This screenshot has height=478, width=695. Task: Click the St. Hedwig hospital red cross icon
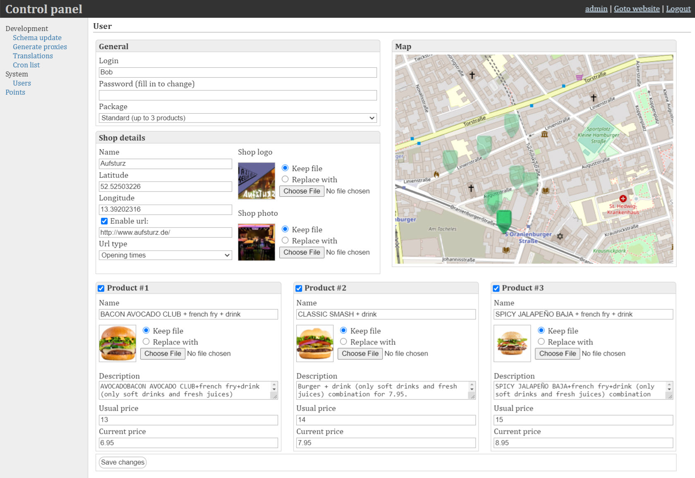pos(623,199)
